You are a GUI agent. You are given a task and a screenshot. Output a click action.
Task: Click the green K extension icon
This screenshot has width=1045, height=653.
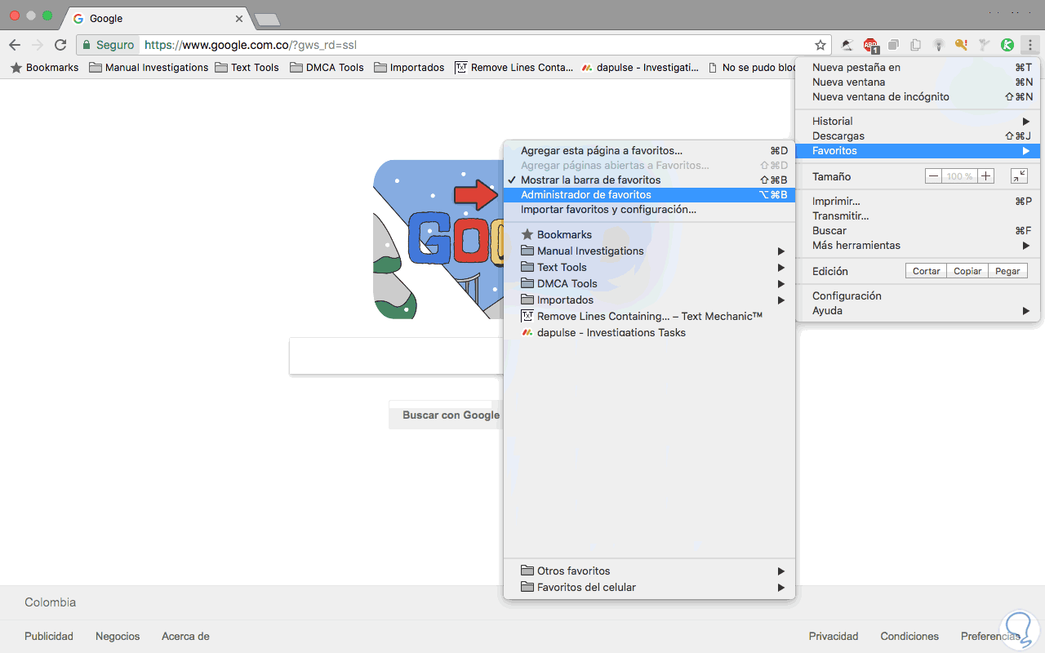pos(1007,45)
